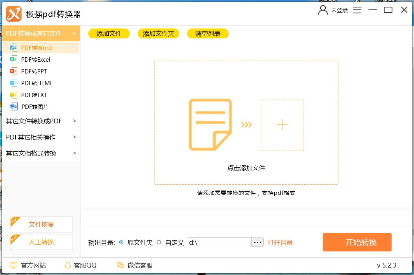Click the plus icon in dashed box
Viewport: 414px width, 275px height.
coord(282,125)
